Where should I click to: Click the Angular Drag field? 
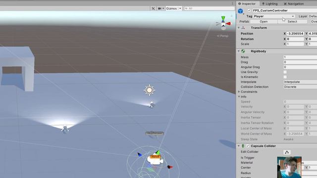tap(300, 67)
